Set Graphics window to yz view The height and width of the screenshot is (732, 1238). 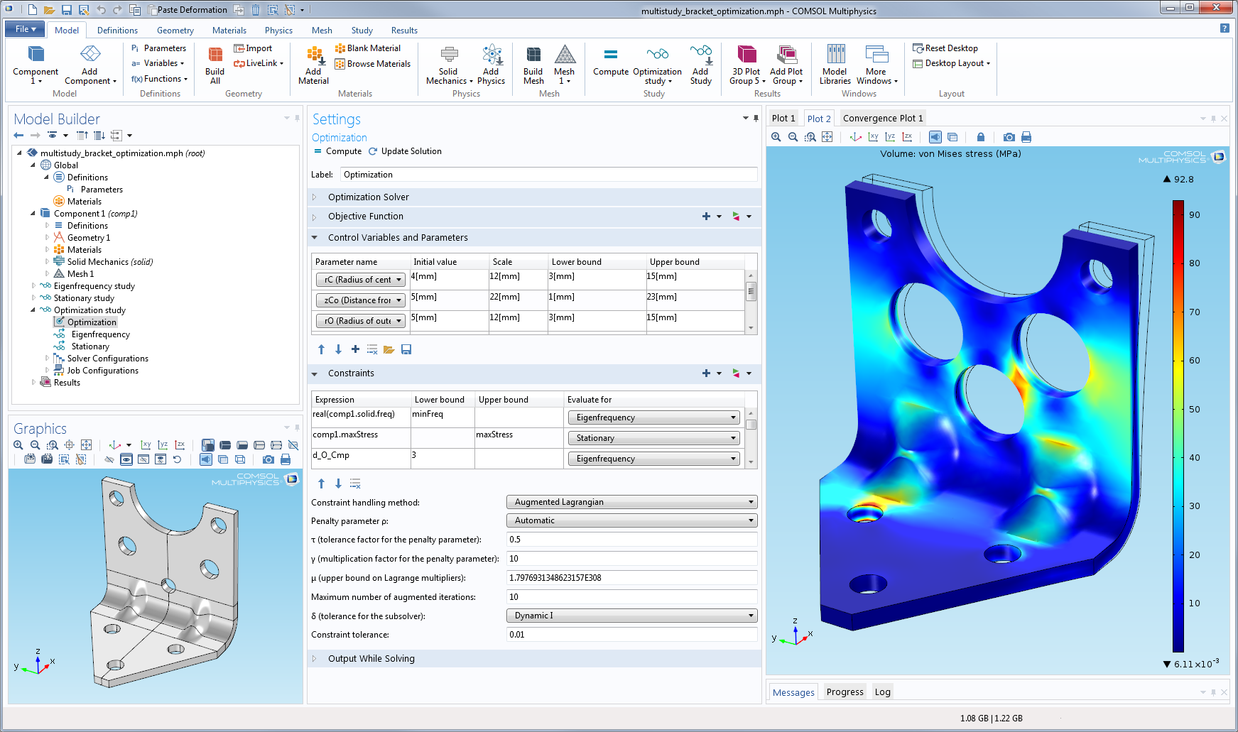163,445
